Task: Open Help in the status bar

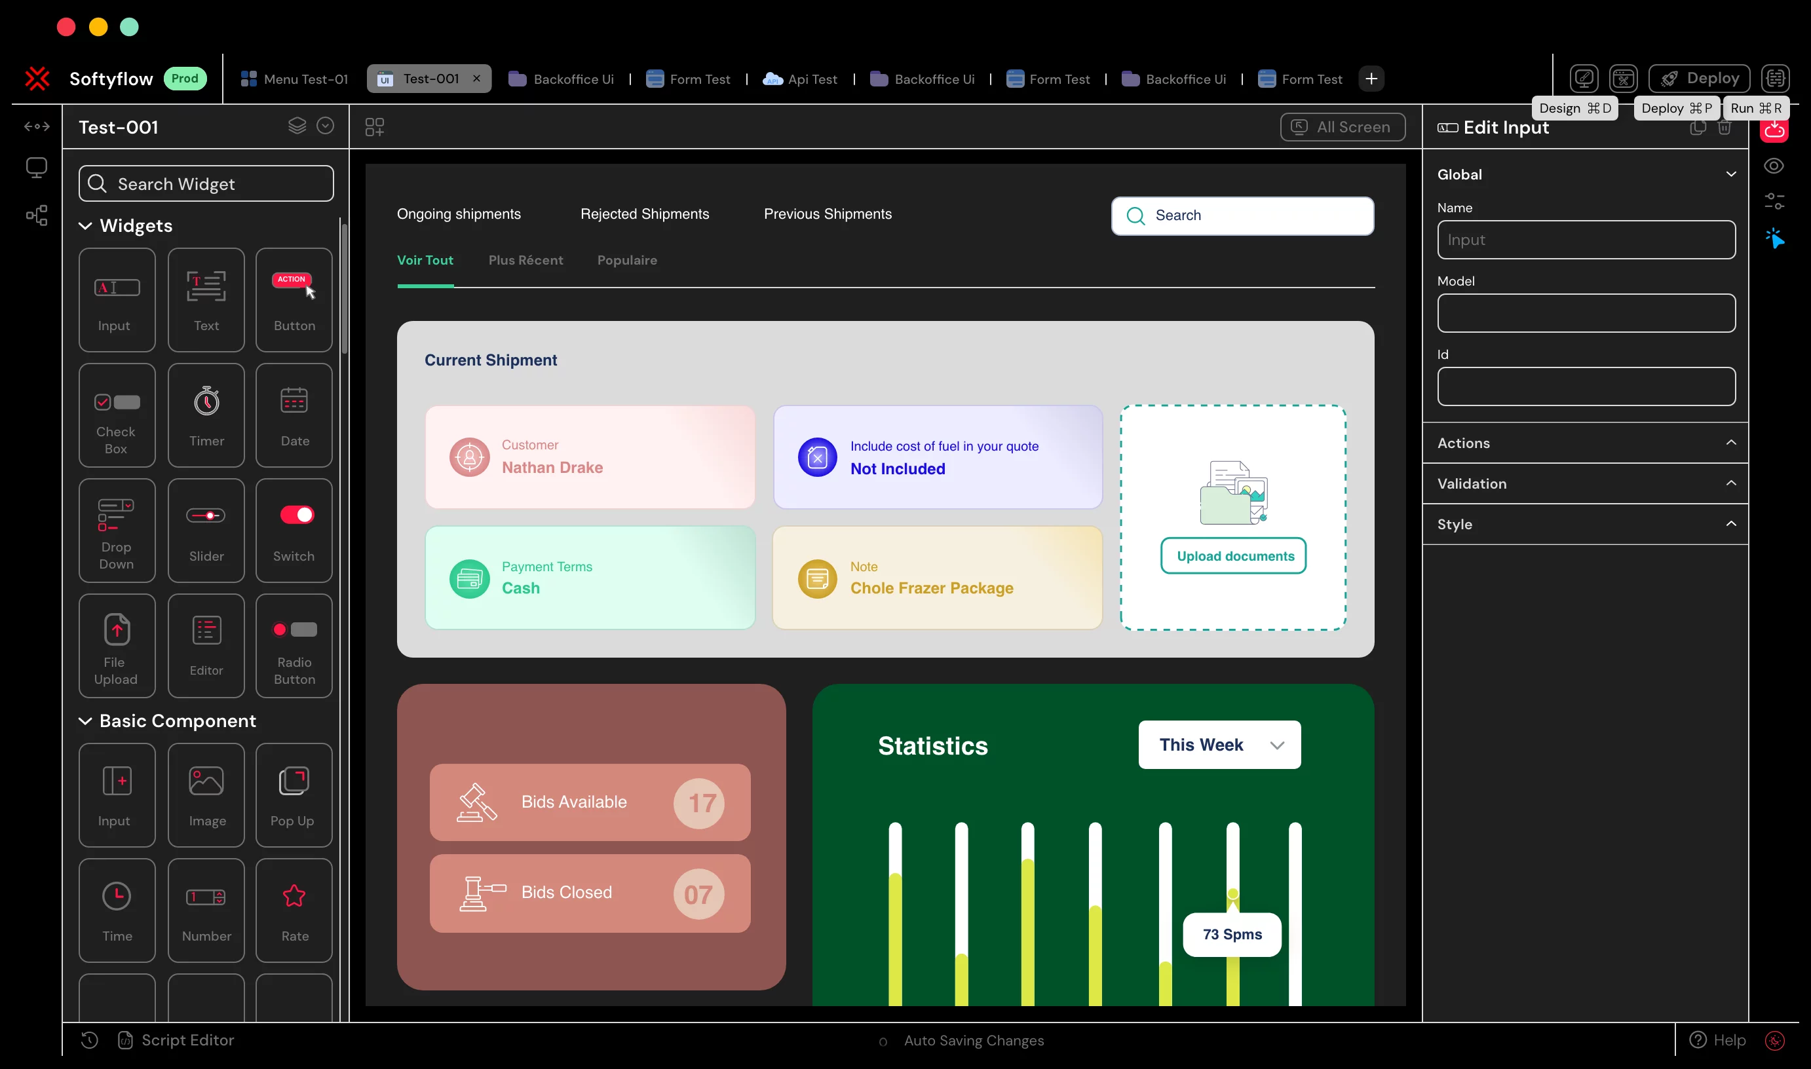Action: [x=1717, y=1040]
